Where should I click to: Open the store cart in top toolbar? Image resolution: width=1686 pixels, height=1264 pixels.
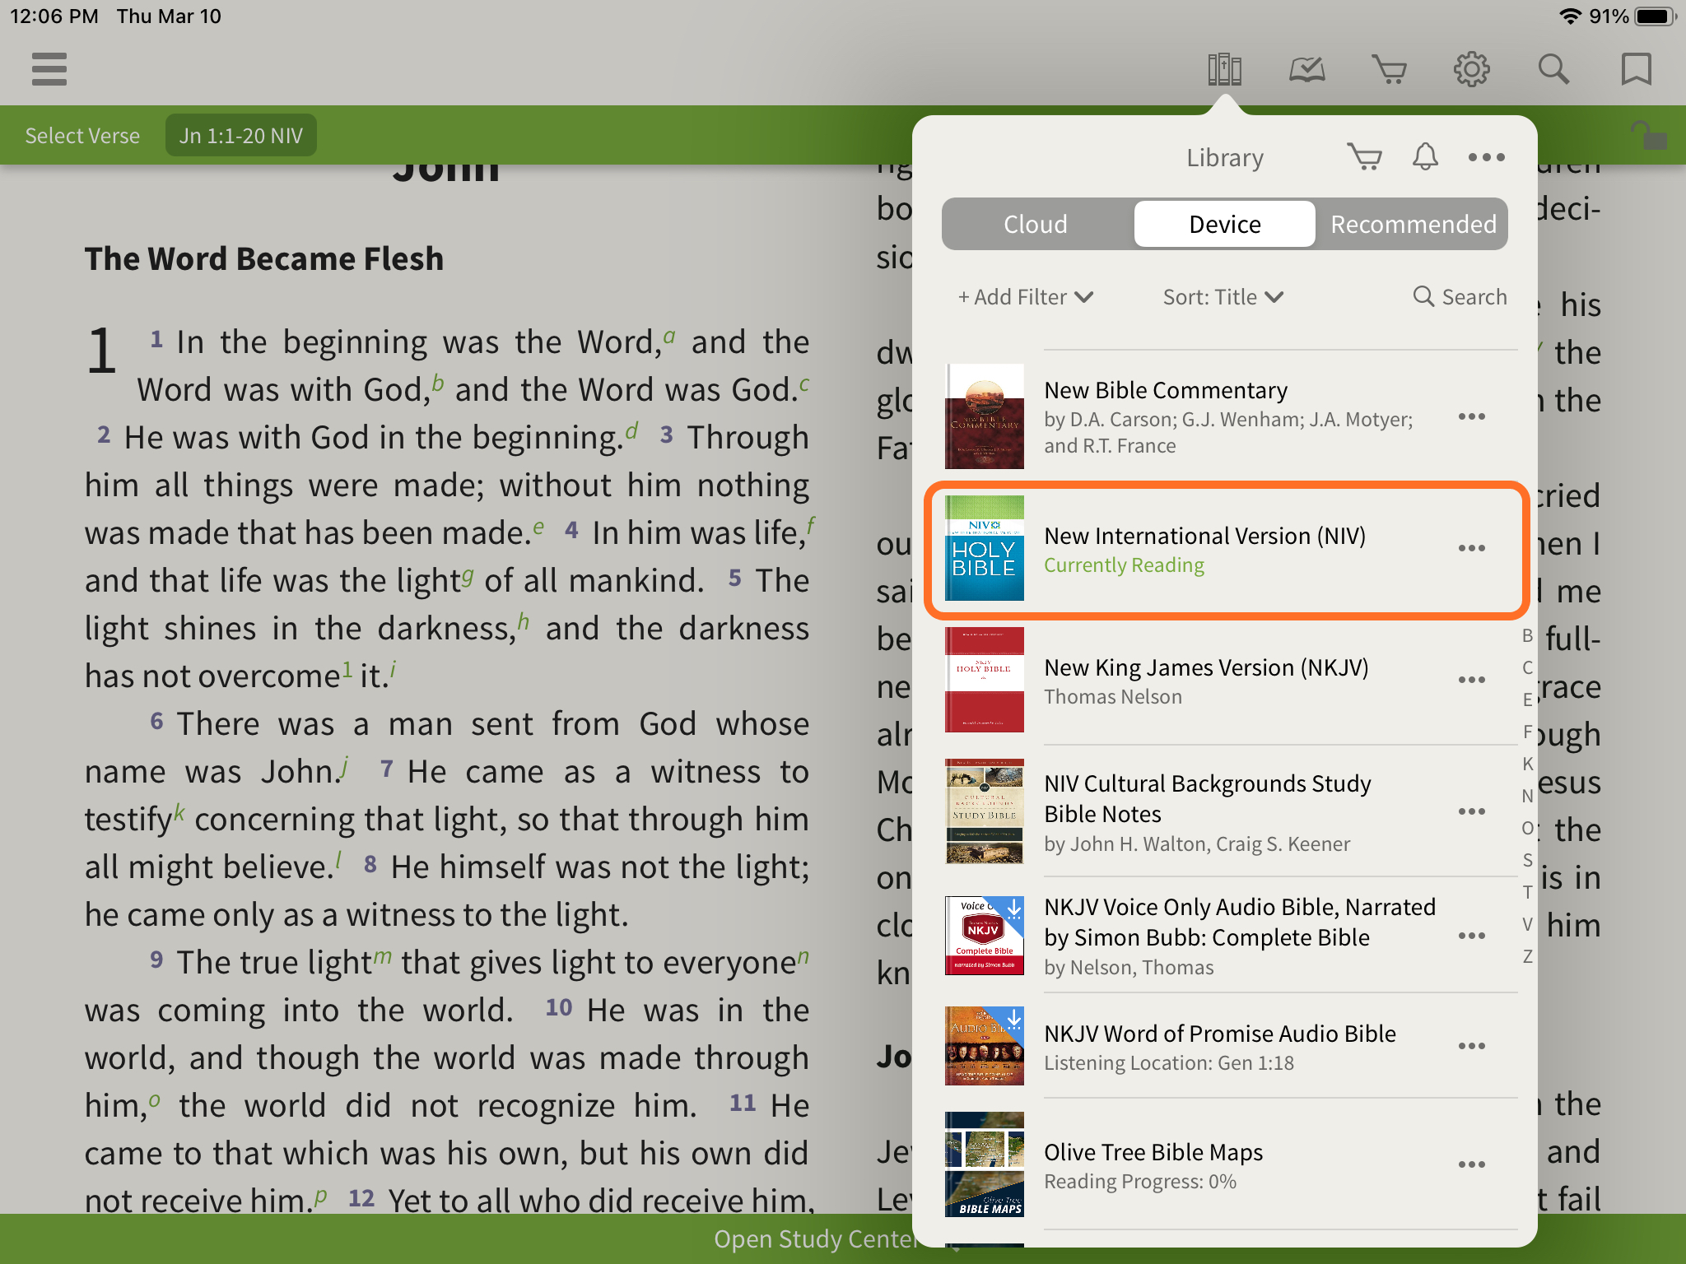[1389, 69]
